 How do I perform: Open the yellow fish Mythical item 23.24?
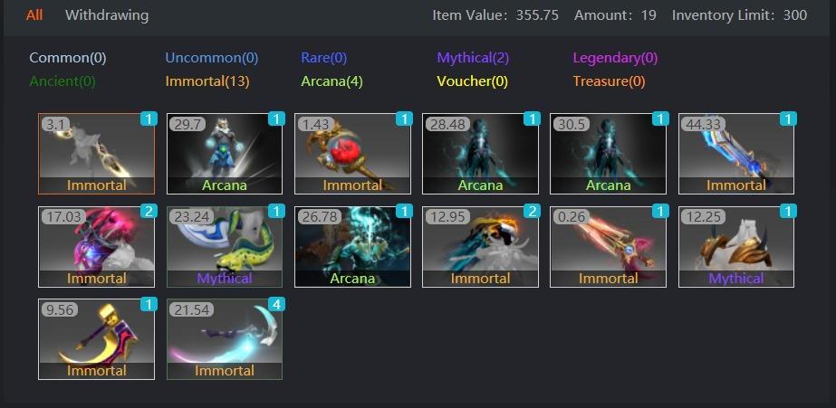225,247
